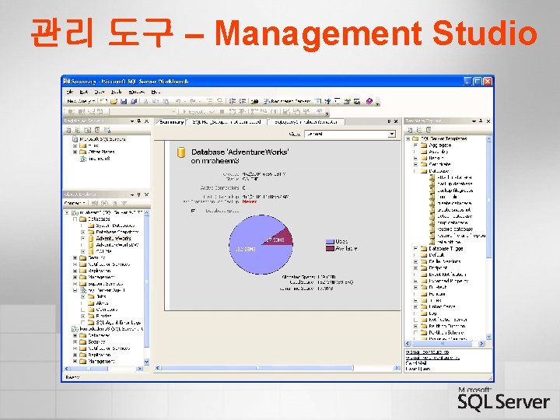Pin the Template Explorer panel

tap(481, 121)
